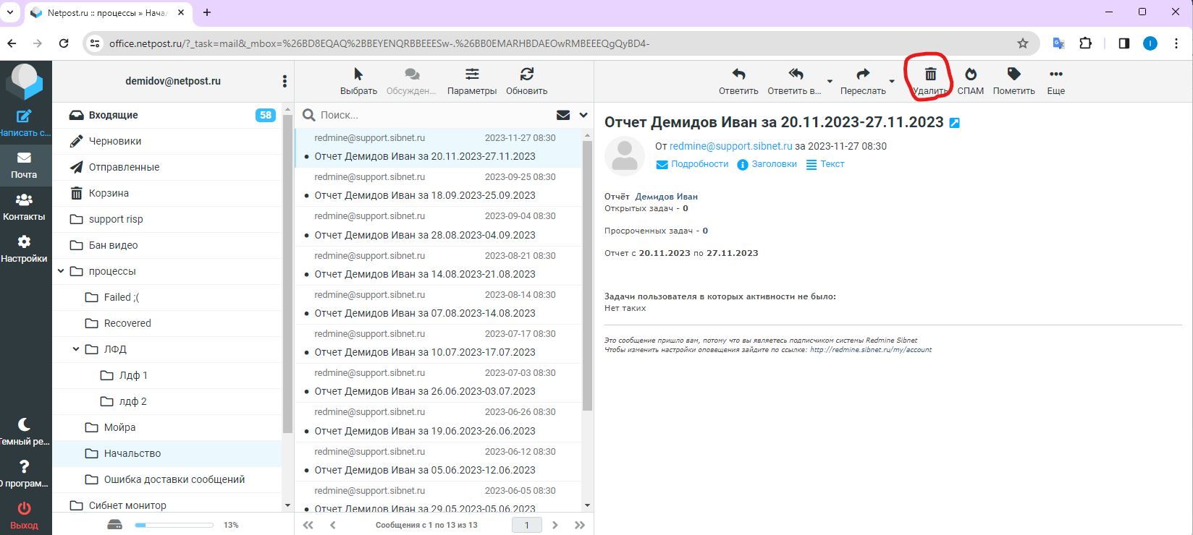Viewport: 1193px width, 535px height.
Task: Click the Reply (Ответить) icon
Action: (x=738, y=74)
